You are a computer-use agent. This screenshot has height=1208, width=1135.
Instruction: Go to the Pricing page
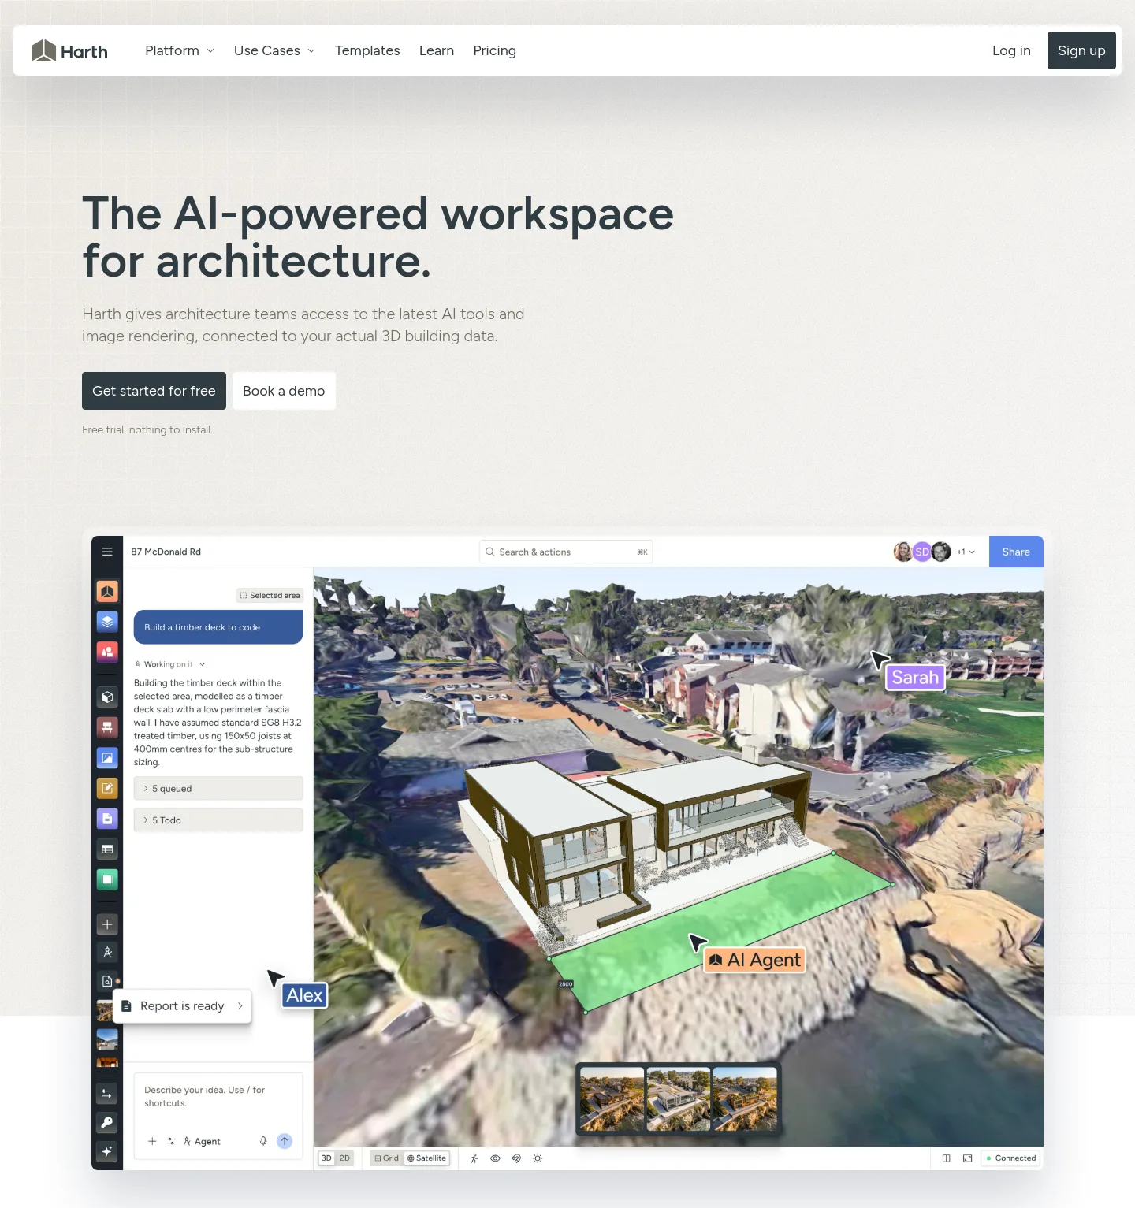click(494, 50)
